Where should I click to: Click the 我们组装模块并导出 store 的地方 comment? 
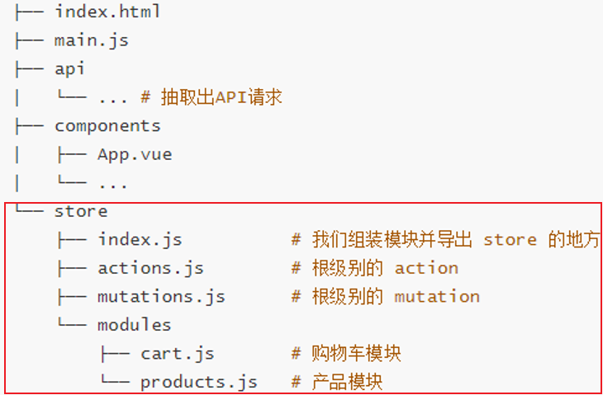(454, 240)
